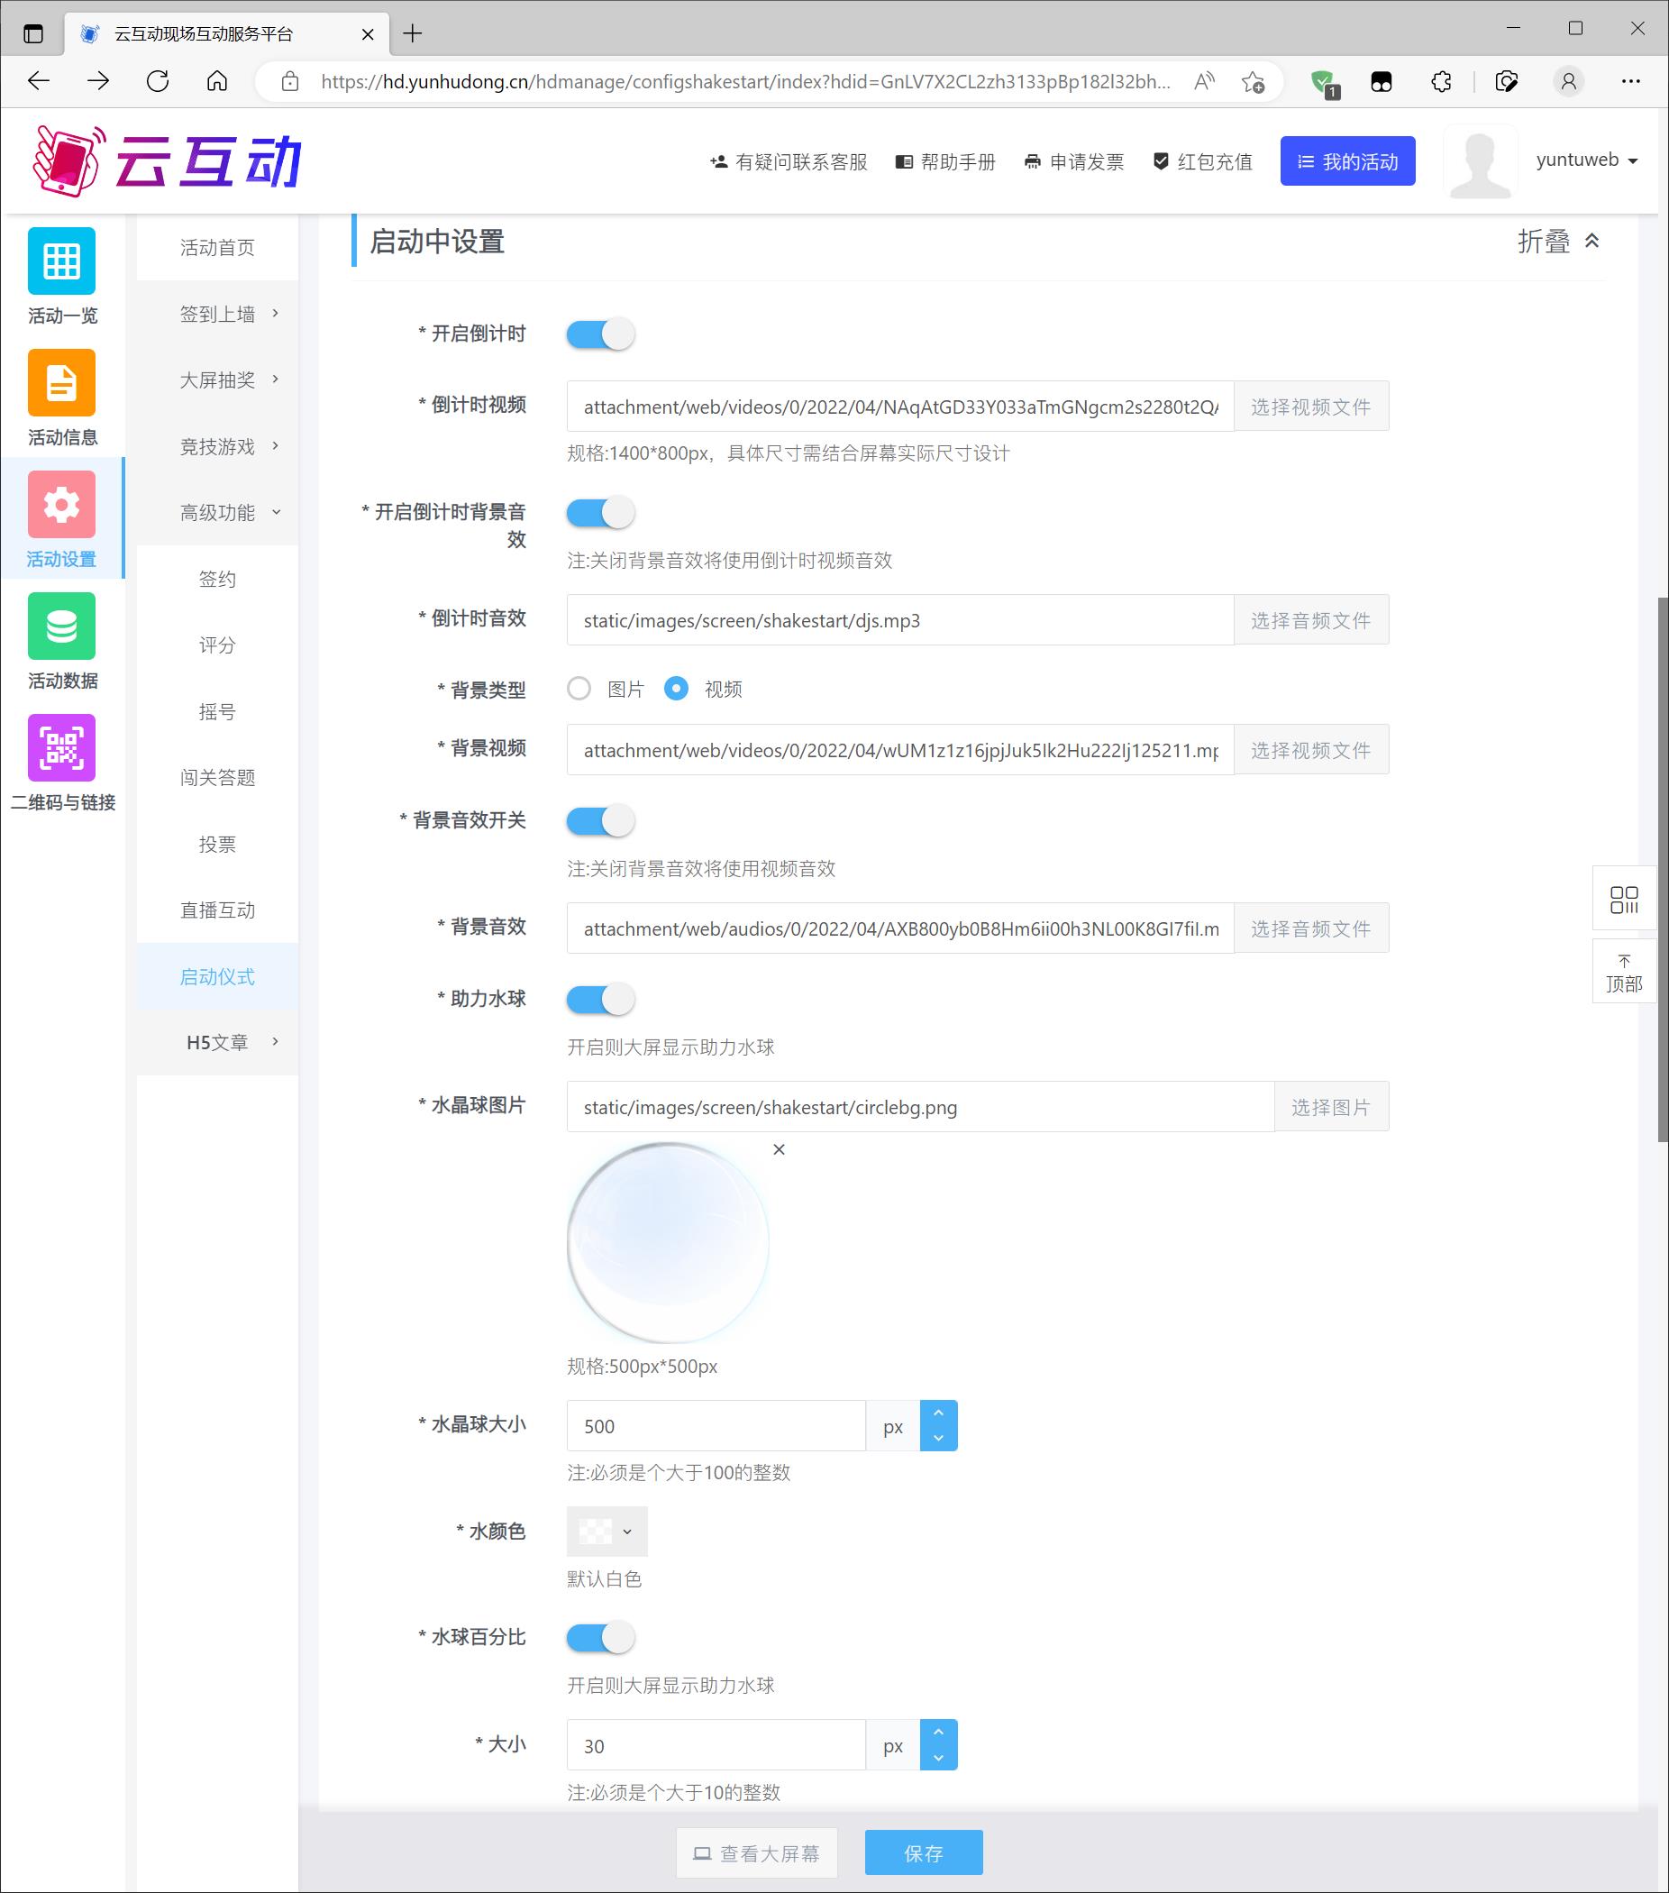Click the orange 活动信息 document icon
Image resolution: width=1669 pixels, height=1893 pixels.
pos(61,382)
